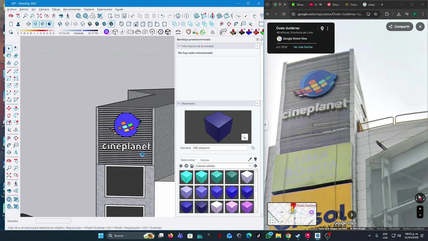Select the Tape Measure tool in left toolbar
428x241 pixels.
[9, 138]
